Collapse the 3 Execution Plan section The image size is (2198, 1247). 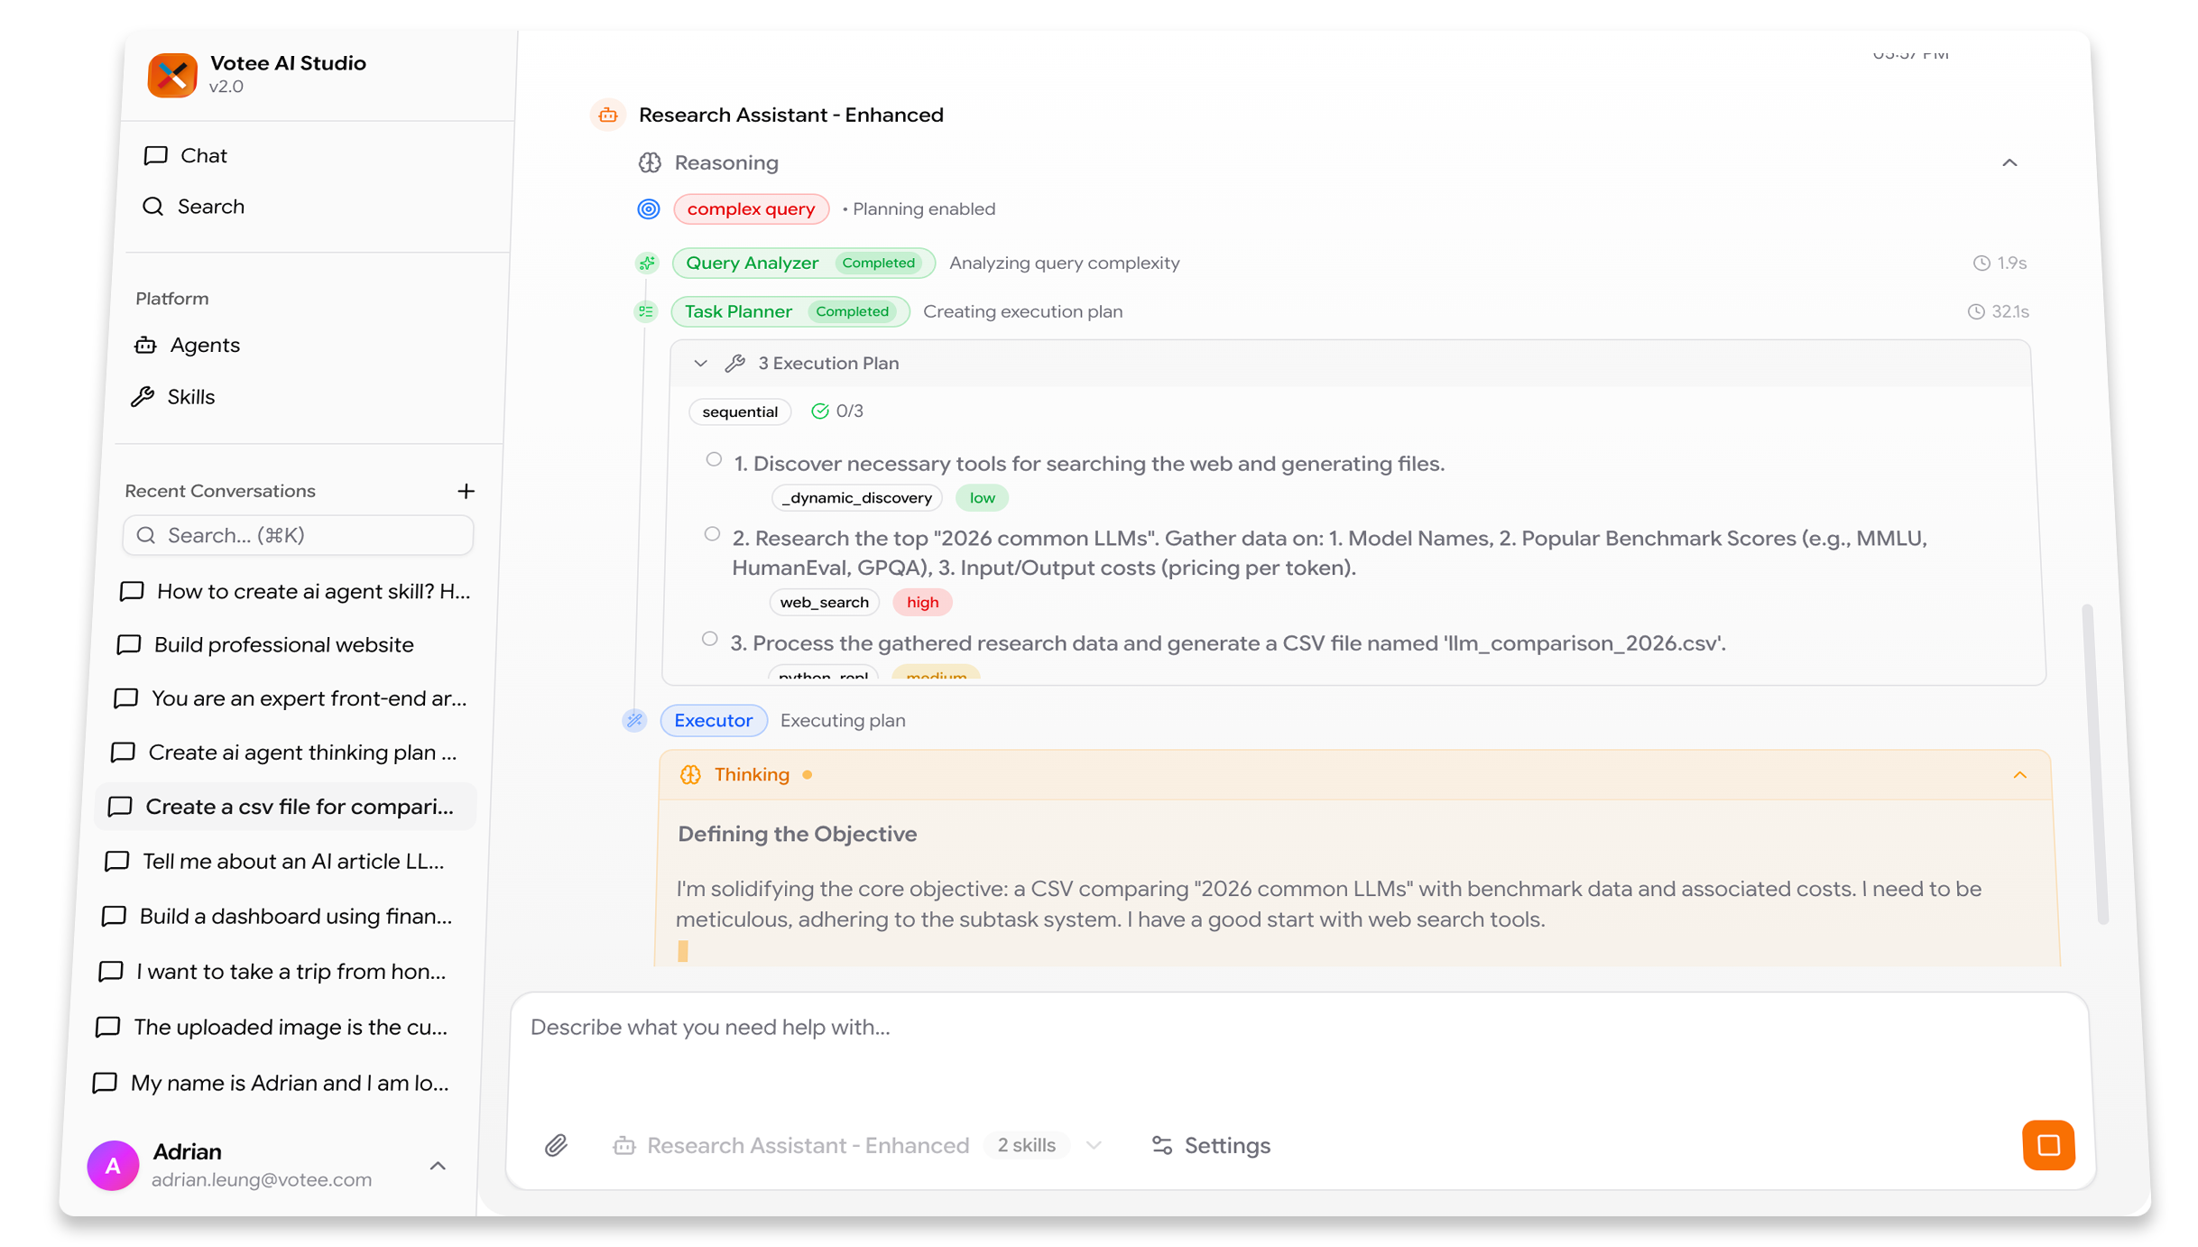[x=700, y=364]
